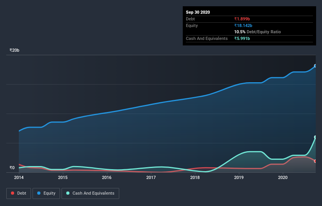Click the 2018 x-axis label
Viewport: 322px width, 206px height.
point(195,177)
